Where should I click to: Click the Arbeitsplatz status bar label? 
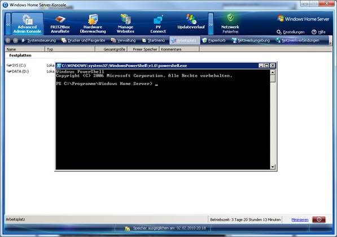(15, 220)
